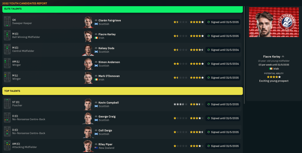
Task: Click Mark O'Donovan's potential ability star rating
Action: pyautogui.click(x=197, y=78)
